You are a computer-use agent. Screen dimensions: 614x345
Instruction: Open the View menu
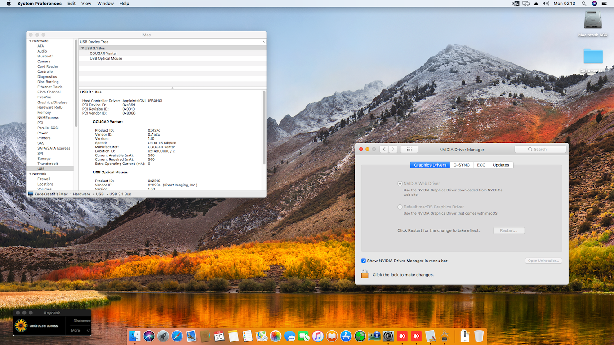point(86,4)
